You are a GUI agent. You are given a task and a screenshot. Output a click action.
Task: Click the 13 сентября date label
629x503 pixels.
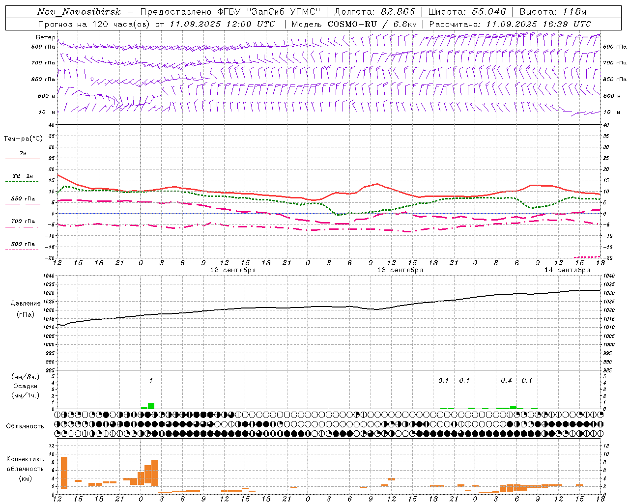click(400, 270)
